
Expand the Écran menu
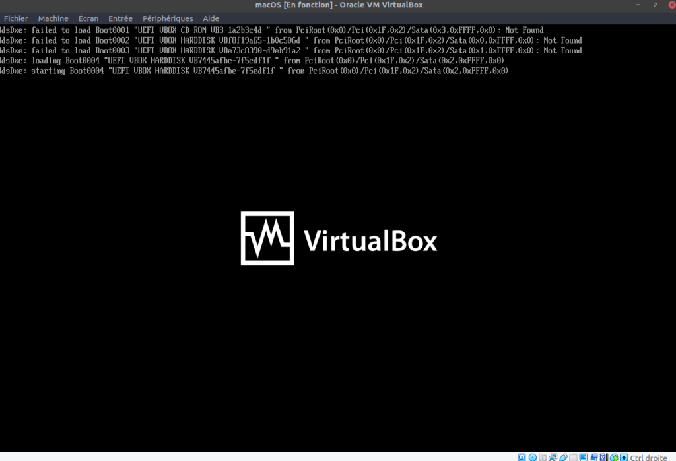pyautogui.click(x=88, y=18)
